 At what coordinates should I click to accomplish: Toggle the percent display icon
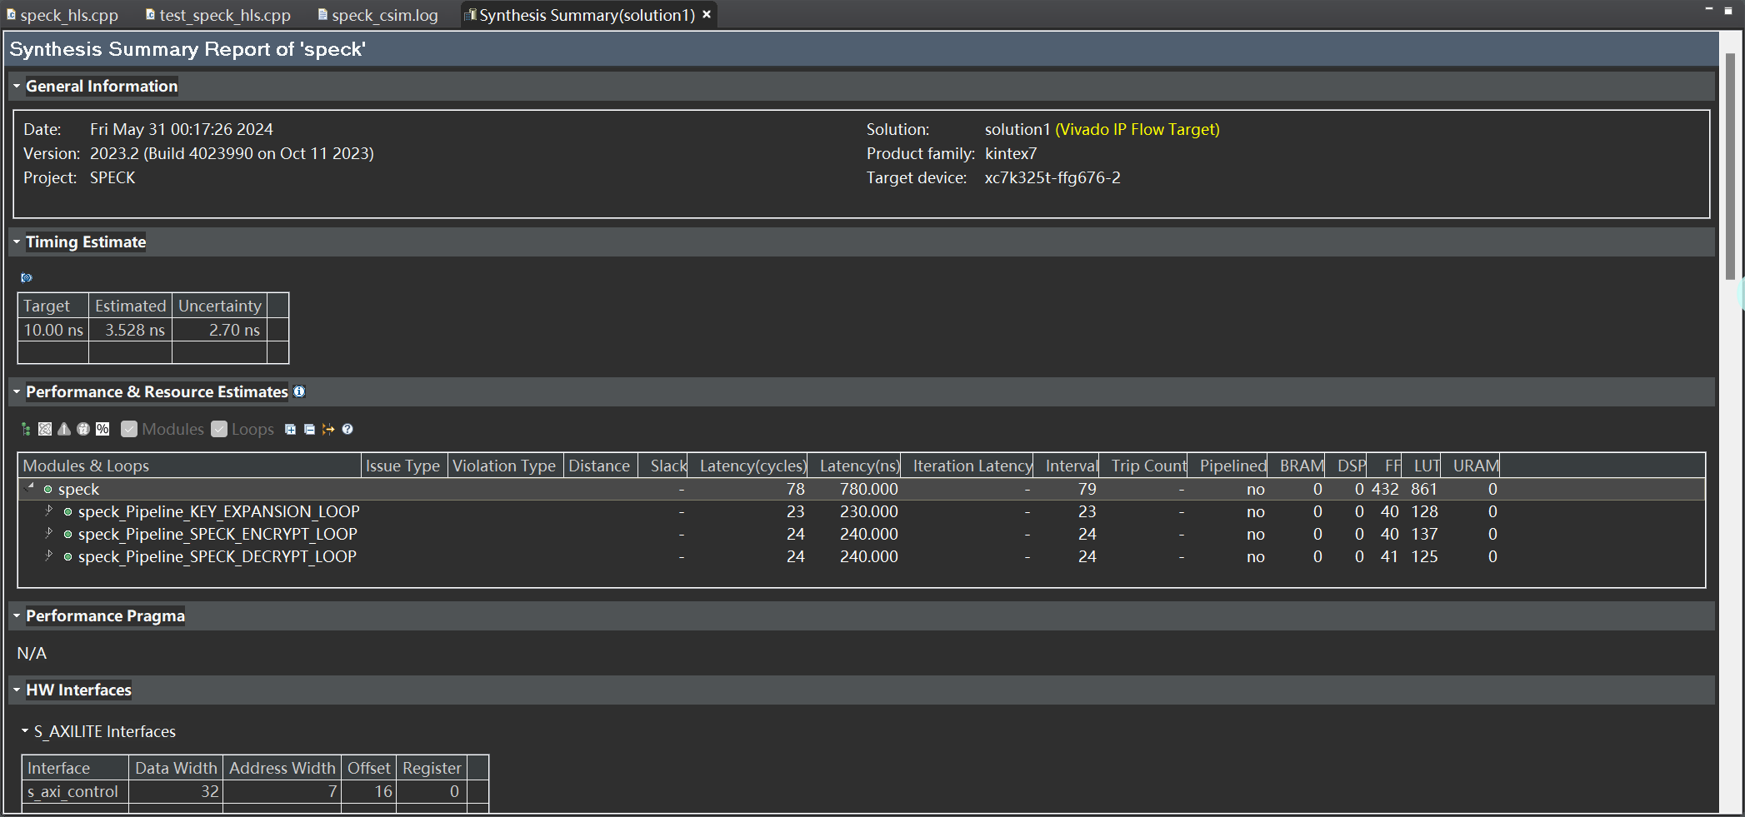pos(102,429)
